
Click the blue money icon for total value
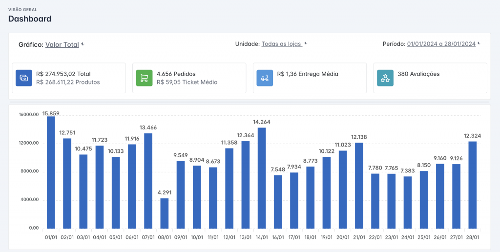[x=24, y=78]
